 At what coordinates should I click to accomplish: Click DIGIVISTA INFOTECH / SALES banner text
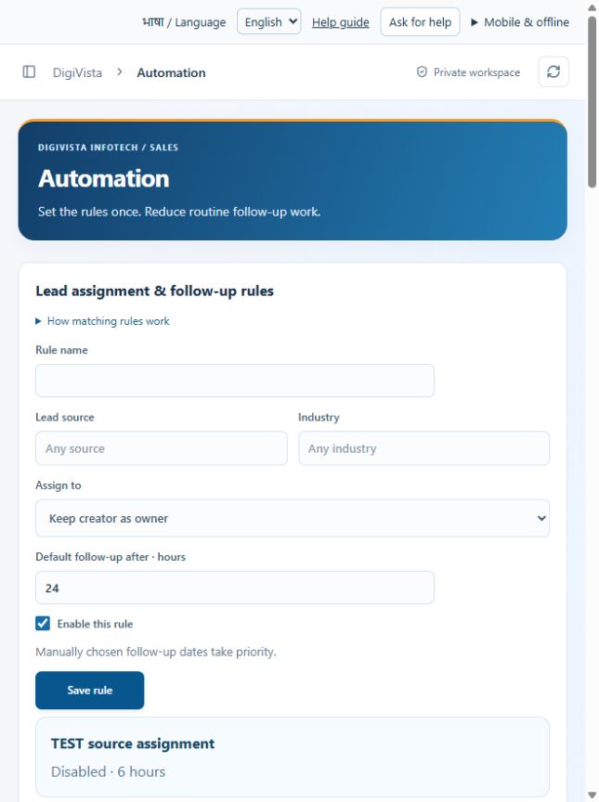(108, 148)
